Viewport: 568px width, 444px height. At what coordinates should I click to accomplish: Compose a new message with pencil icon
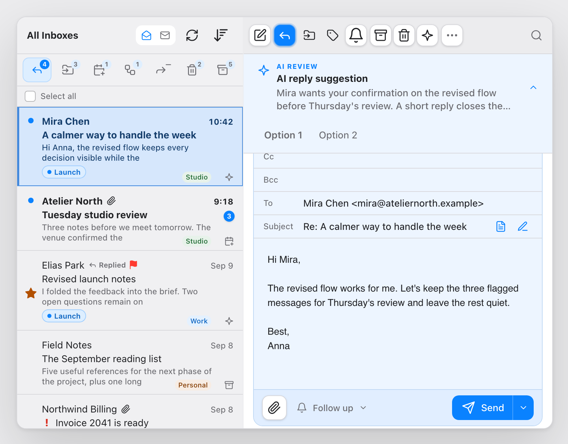click(x=260, y=35)
